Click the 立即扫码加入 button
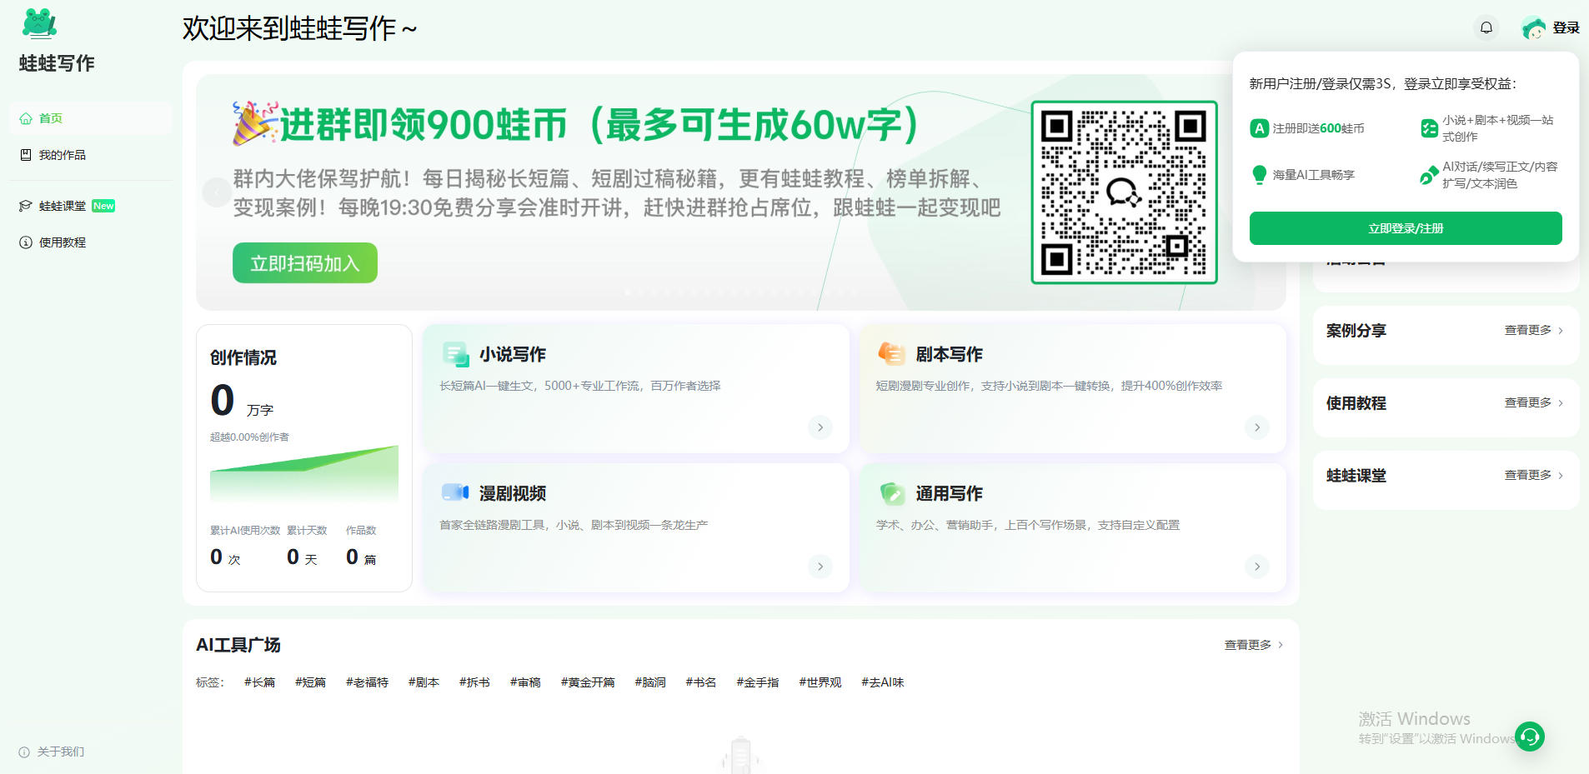The image size is (1589, 774). click(x=305, y=263)
